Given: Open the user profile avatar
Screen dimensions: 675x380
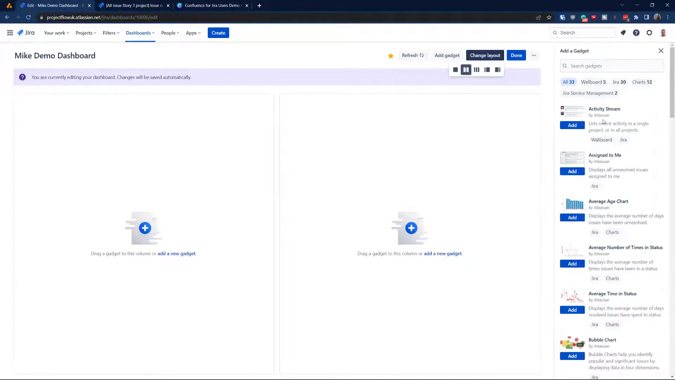Looking at the screenshot, I should pyautogui.click(x=663, y=33).
